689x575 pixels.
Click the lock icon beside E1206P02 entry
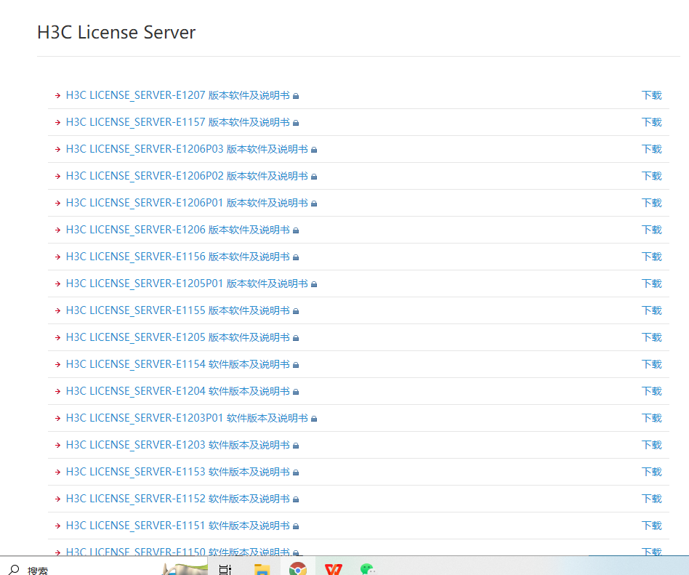[x=314, y=177]
